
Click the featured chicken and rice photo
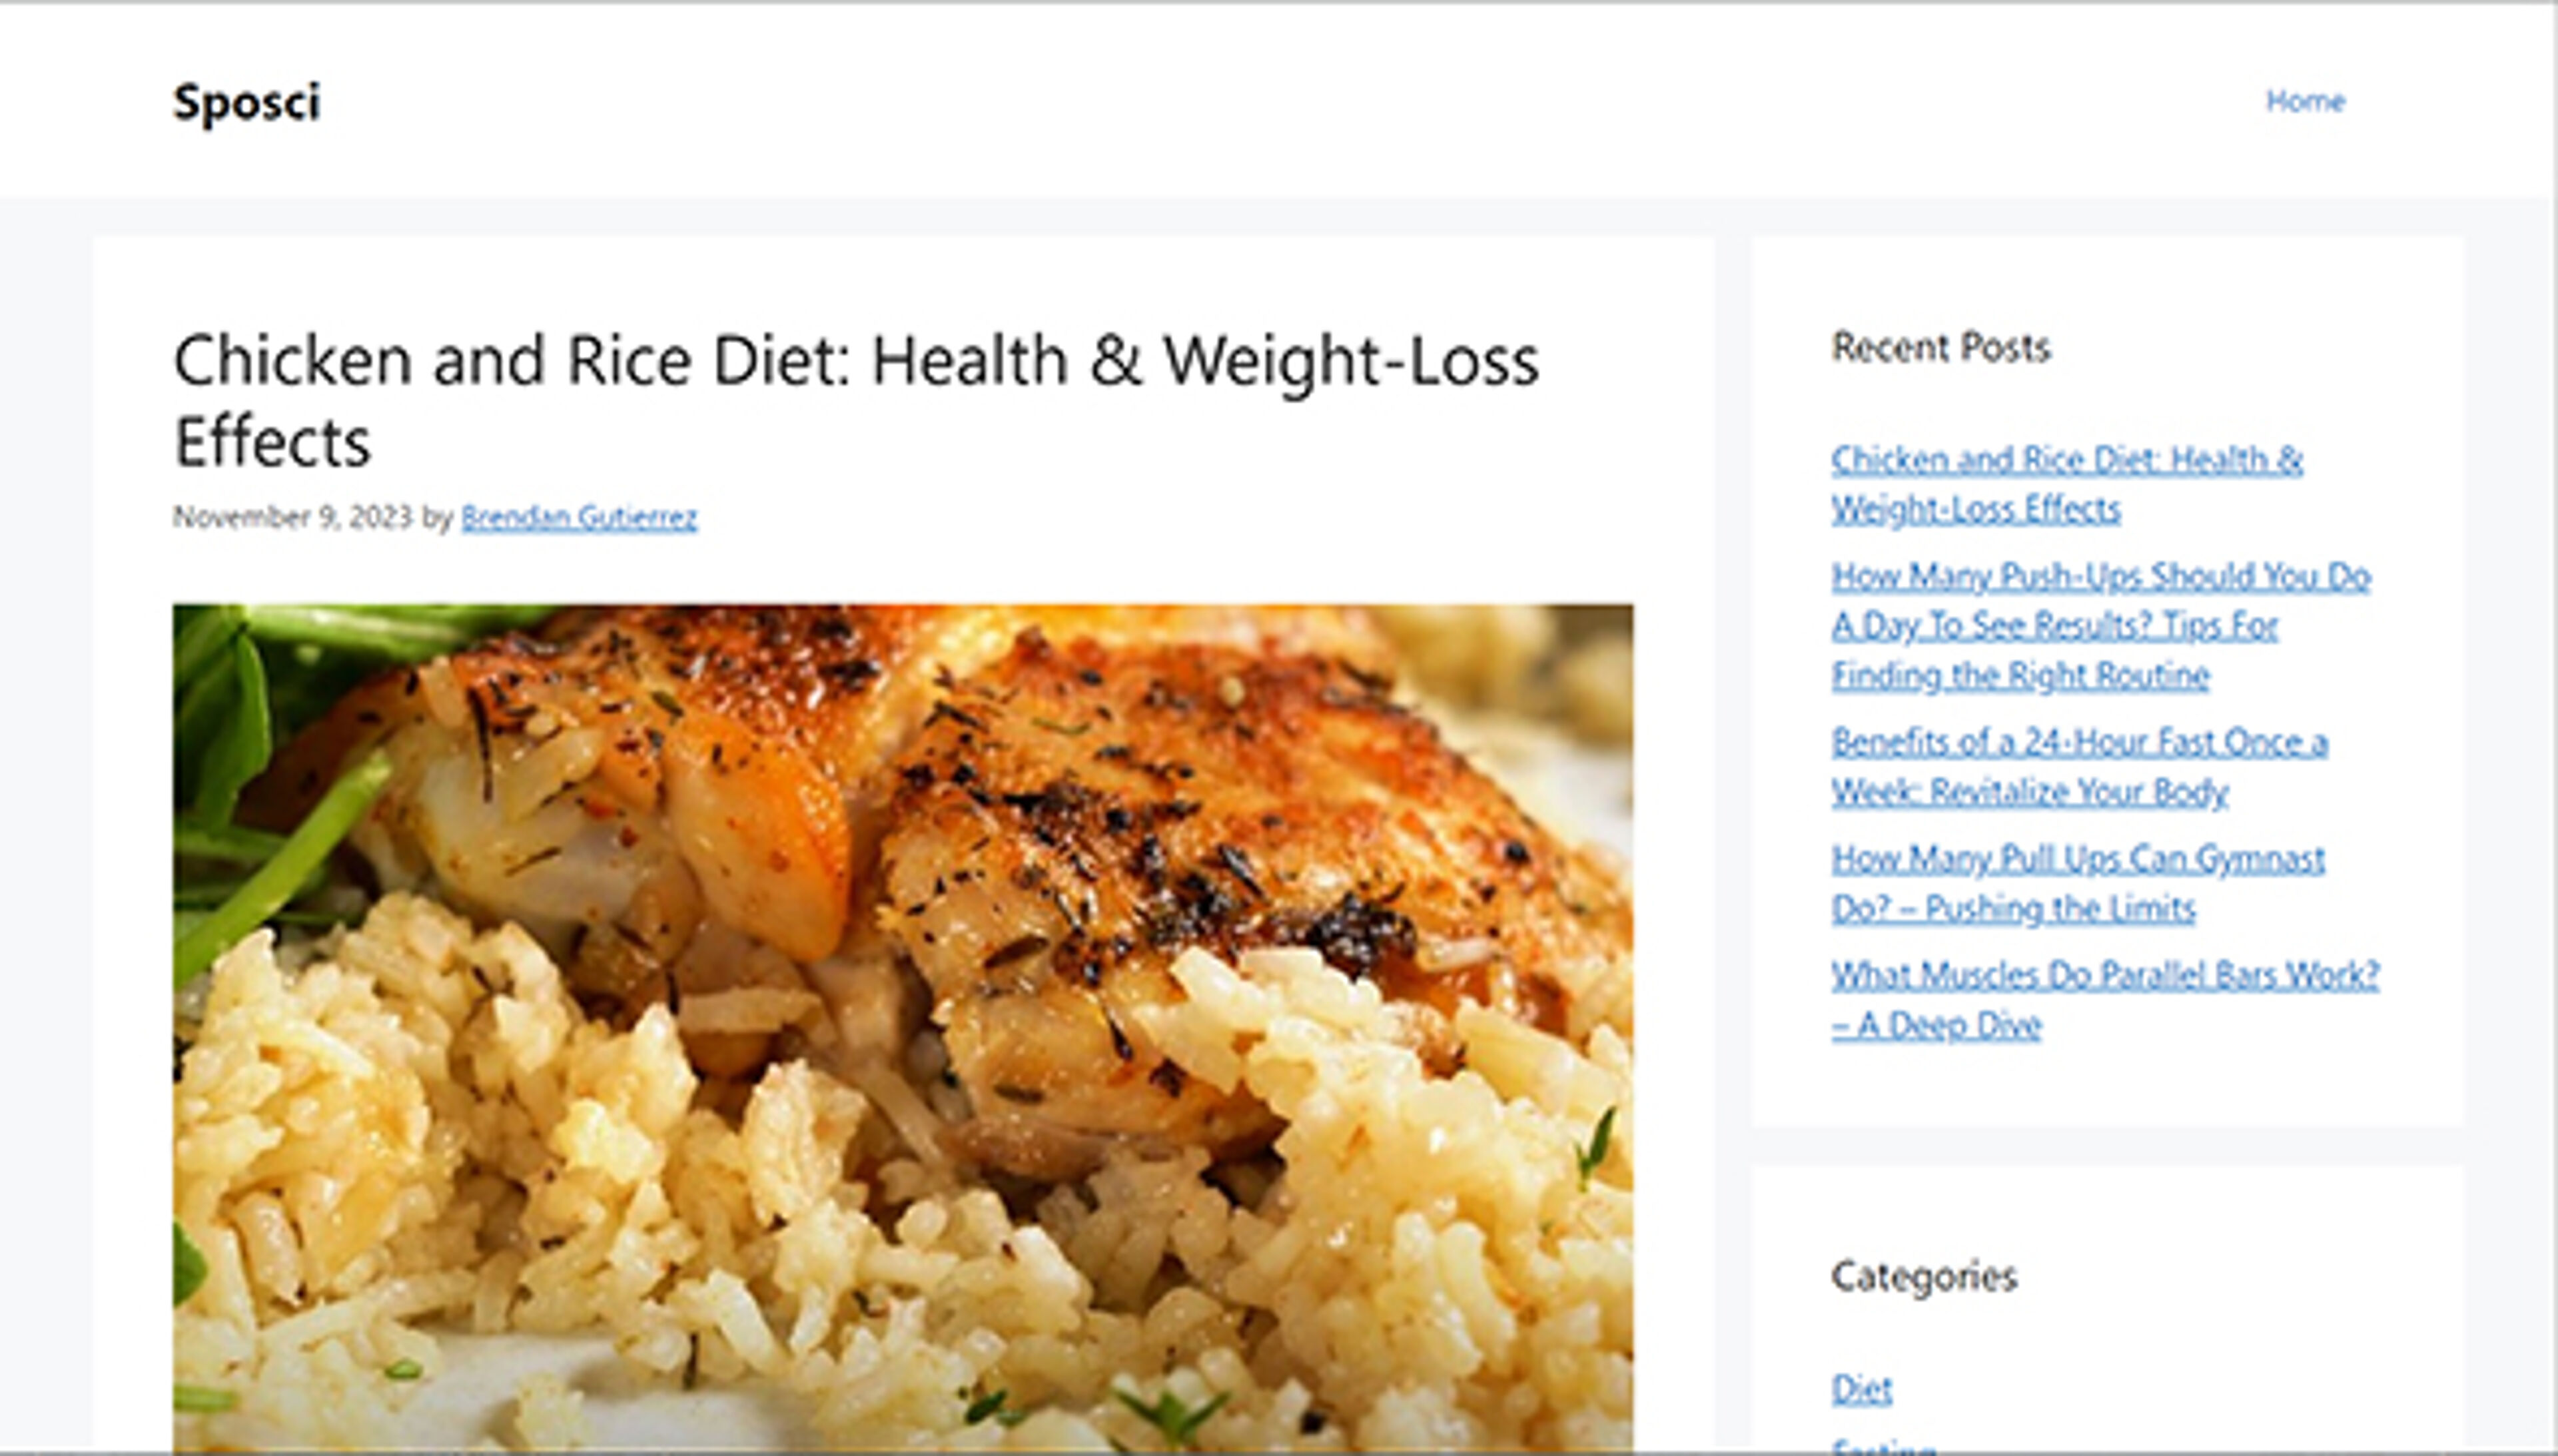pyautogui.click(x=903, y=1028)
